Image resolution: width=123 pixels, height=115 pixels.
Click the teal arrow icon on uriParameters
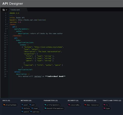[x=45, y=105]
